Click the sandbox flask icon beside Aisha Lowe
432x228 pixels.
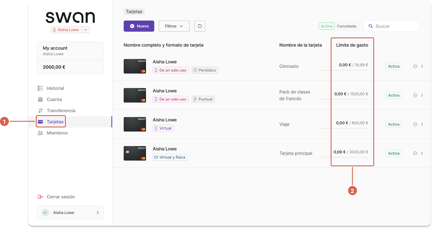pos(54,30)
